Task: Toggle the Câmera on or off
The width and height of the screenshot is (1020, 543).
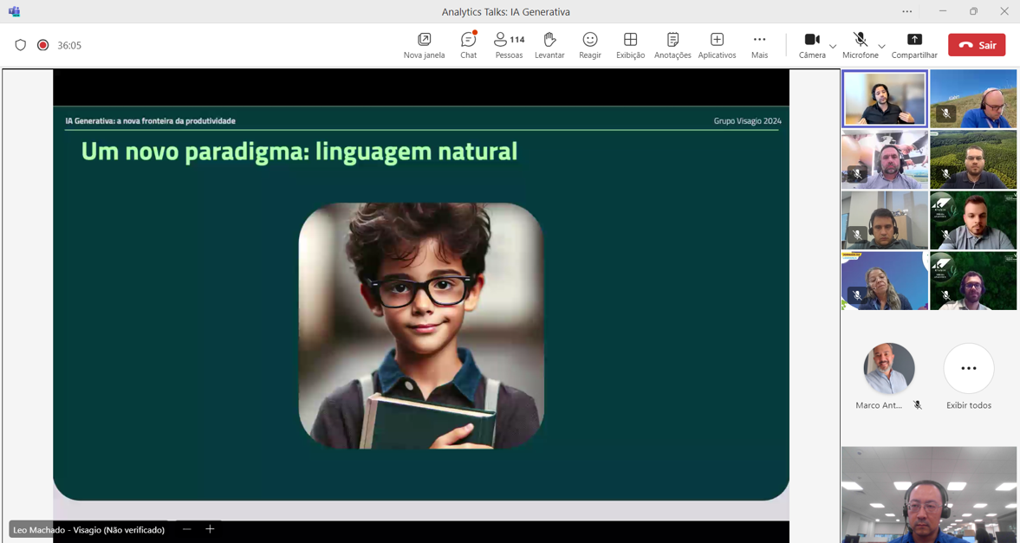Action: [x=812, y=45]
